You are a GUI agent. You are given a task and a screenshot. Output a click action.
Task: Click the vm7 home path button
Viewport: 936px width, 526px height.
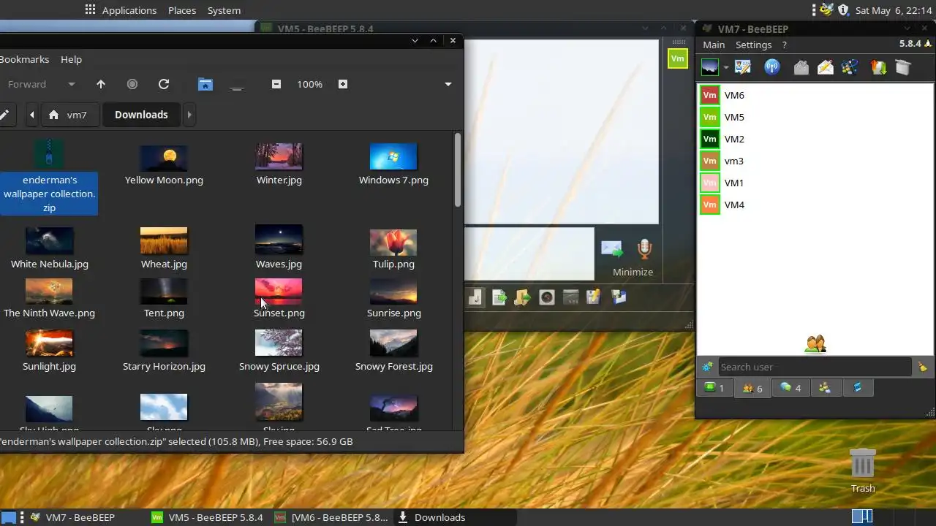69,115
